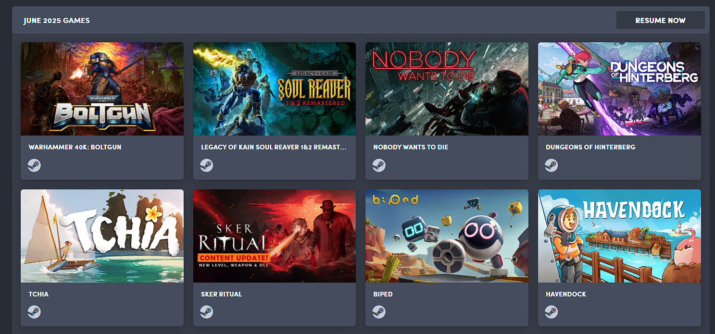
Task: Click the Sker Ritual title text
Action: coord(221,294)
